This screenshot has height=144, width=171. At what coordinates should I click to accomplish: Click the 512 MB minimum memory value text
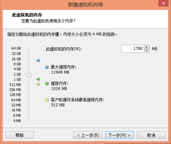tap(58, 105)
